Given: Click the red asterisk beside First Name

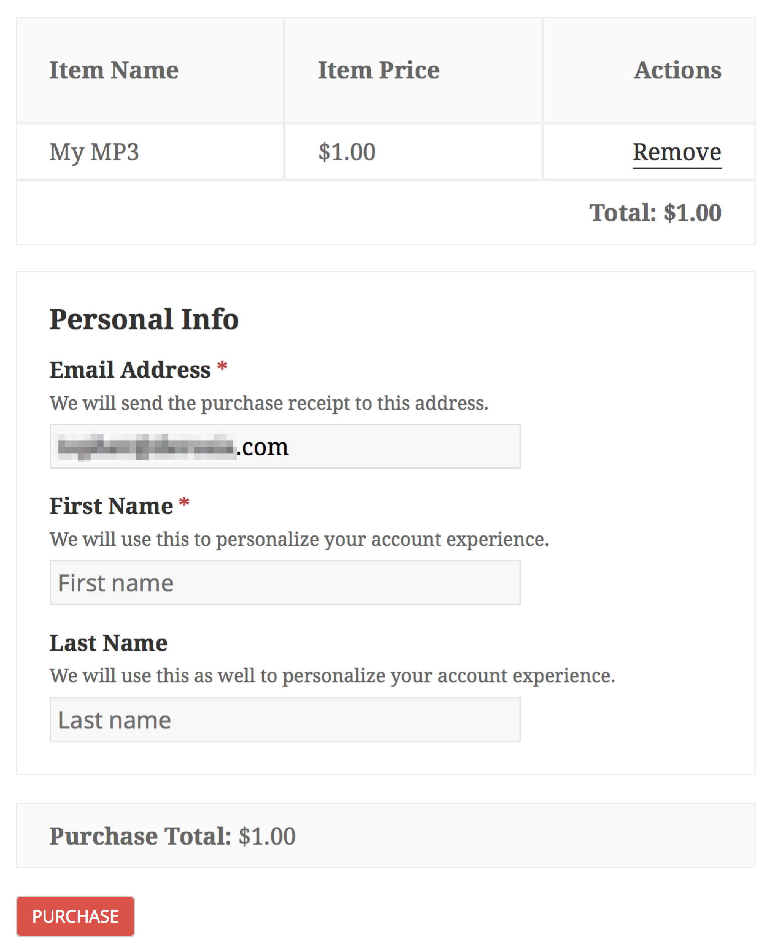Looking at the screenshot, I should (184, 503).
